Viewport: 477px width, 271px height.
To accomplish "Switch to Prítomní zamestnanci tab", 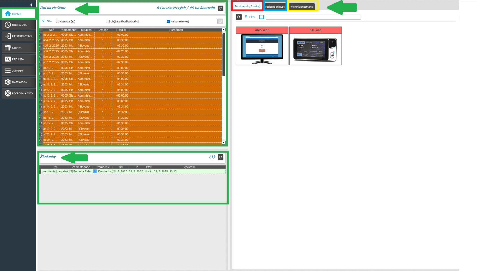I will point(301,7).
